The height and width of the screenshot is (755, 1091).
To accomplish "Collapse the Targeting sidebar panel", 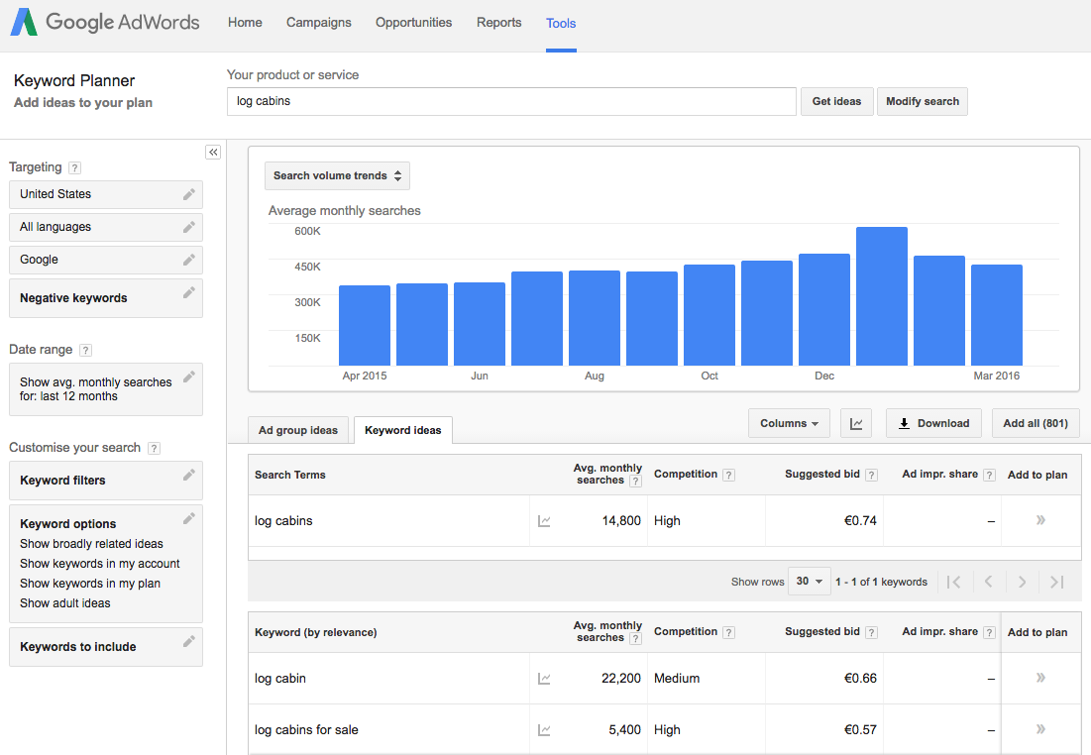I will click(213, 152).
